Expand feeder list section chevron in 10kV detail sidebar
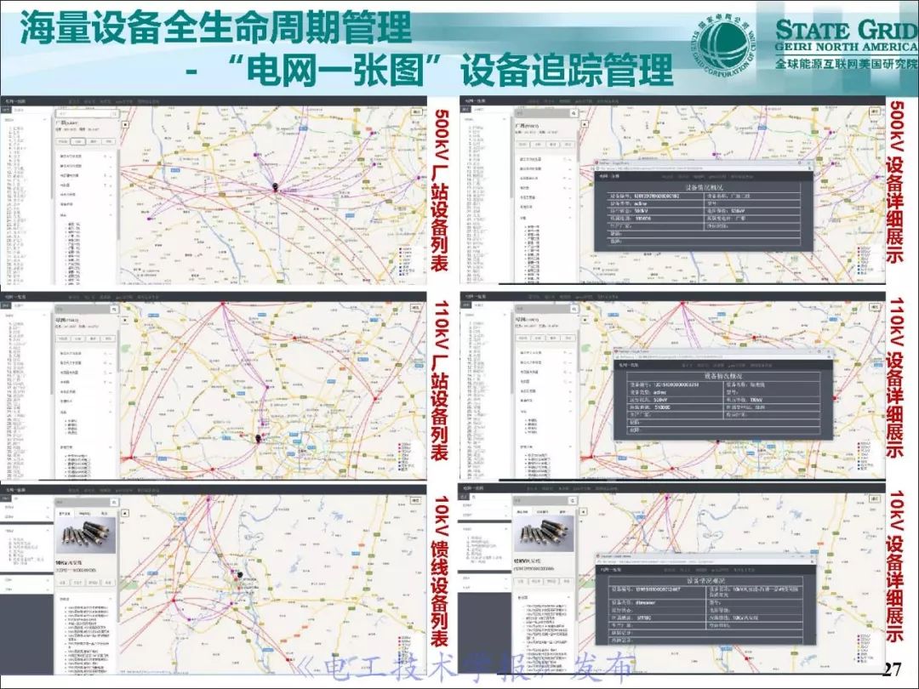Viewport: 919px width, 689px height. pos(568,597)
